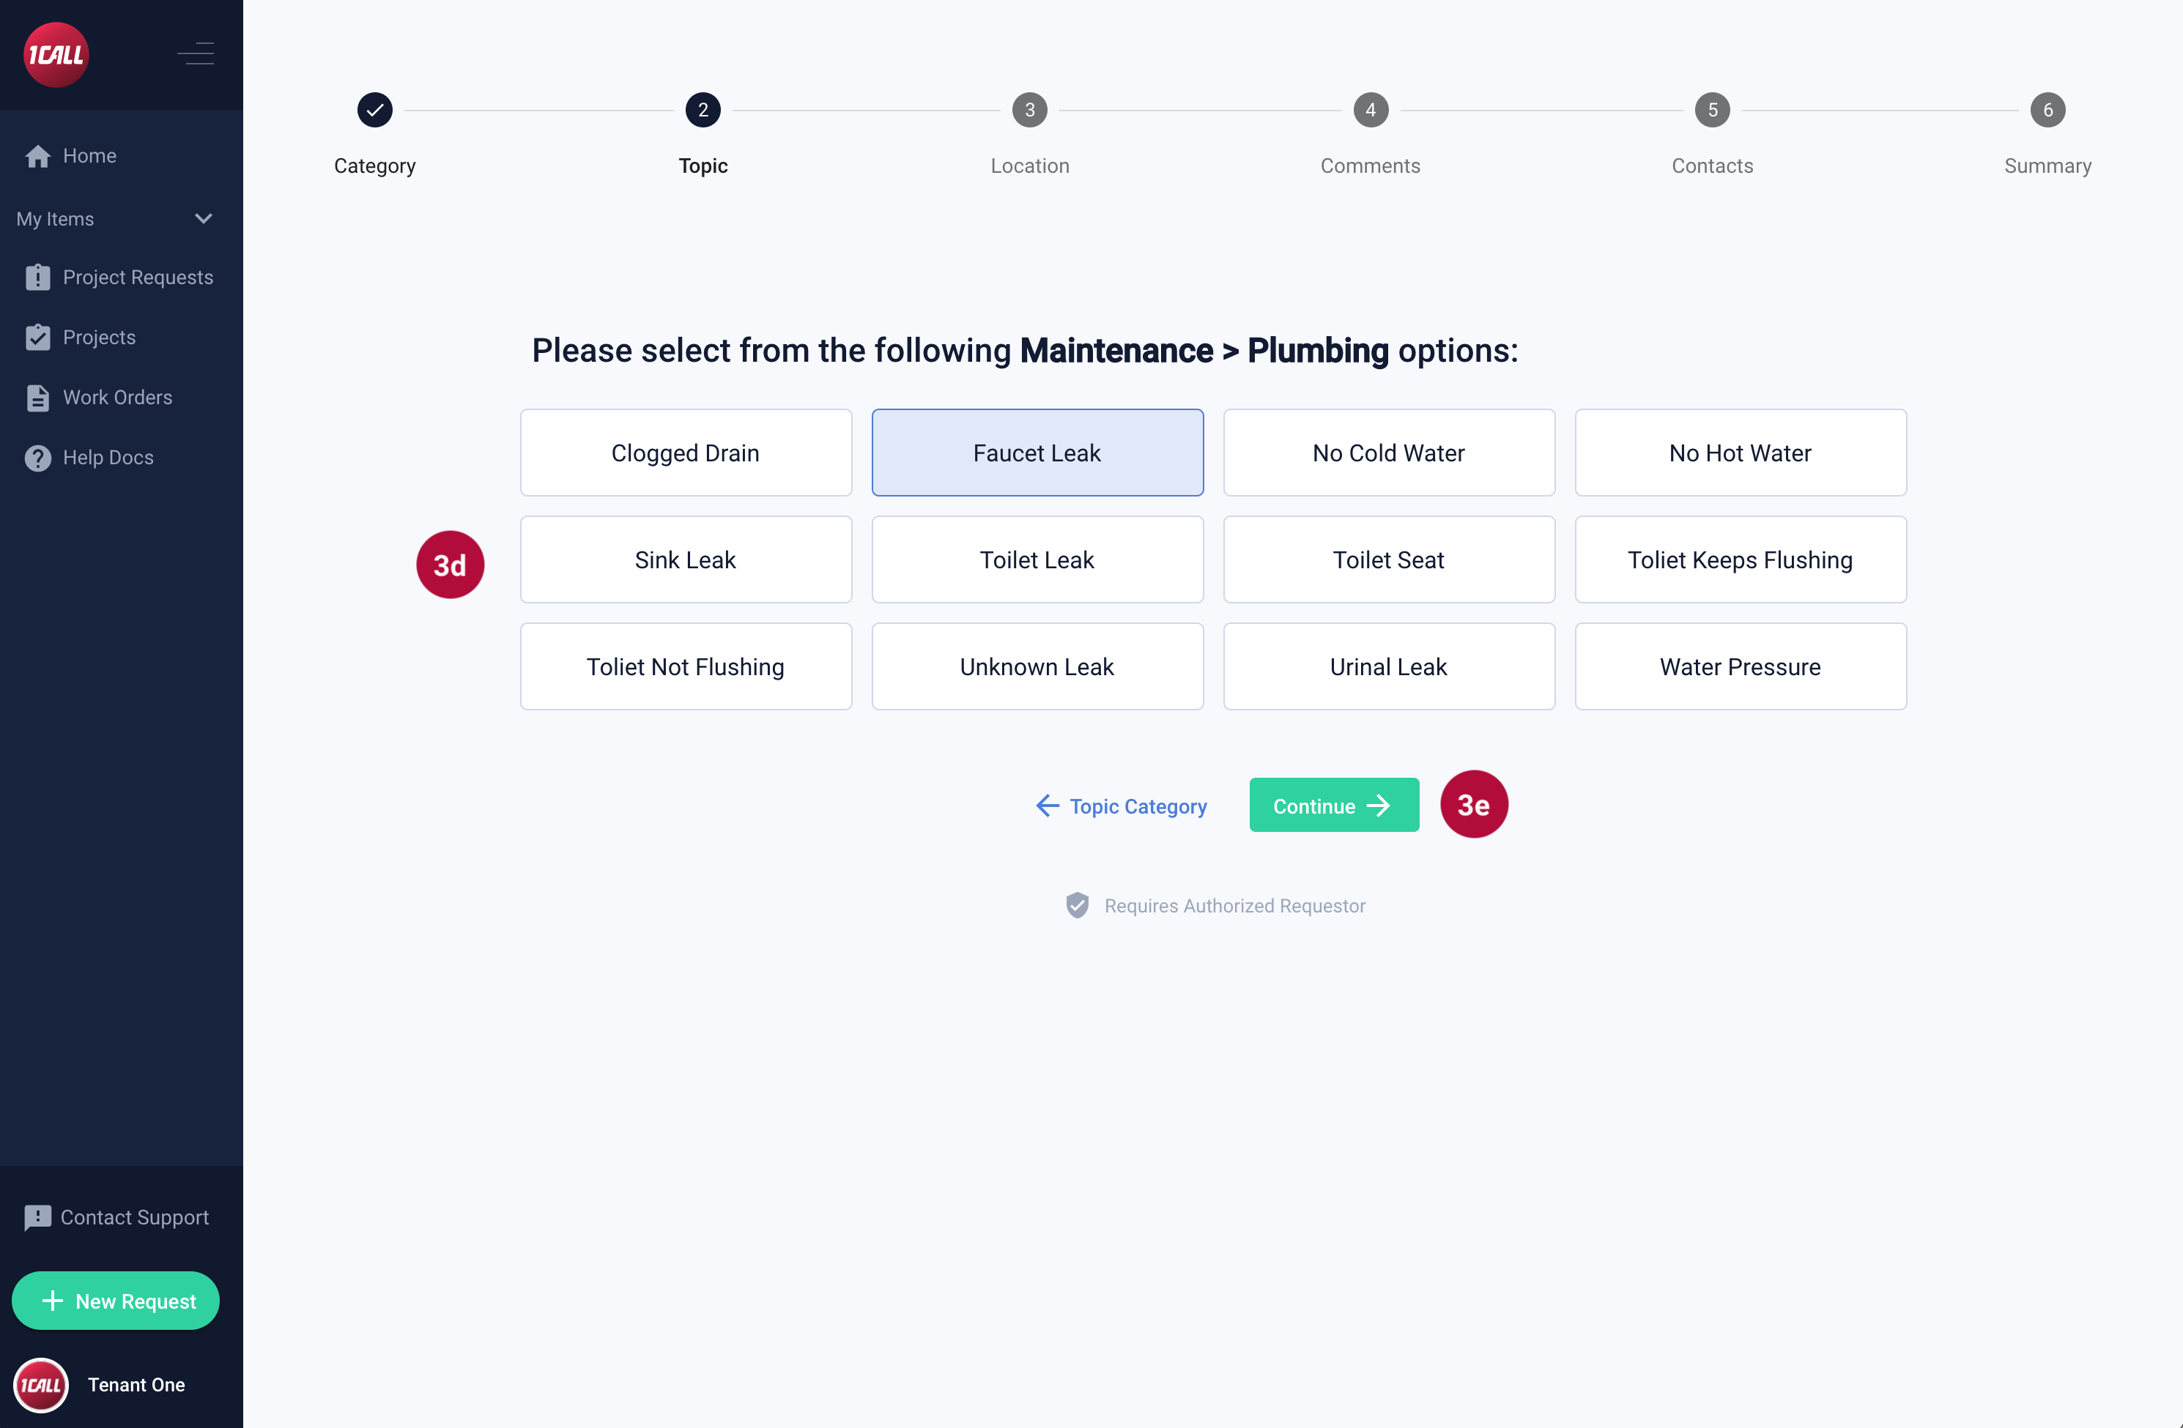The width and height of the screenshot is (2183, 1428).
Task: Click the 1CALL logo in sidebar header
Action: (x=56, y=55)
